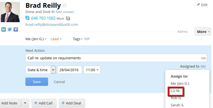213x108 pixels.
Task: Assign the task to Rob G.
Action: pos(176,98)
